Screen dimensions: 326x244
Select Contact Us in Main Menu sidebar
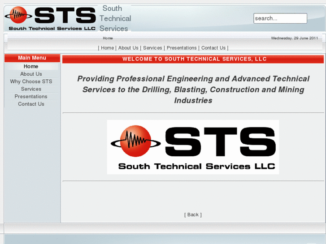pos(31,104)
